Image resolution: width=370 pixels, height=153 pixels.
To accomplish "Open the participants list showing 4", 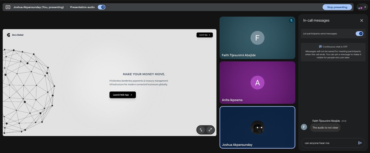I will click(362, 7).
